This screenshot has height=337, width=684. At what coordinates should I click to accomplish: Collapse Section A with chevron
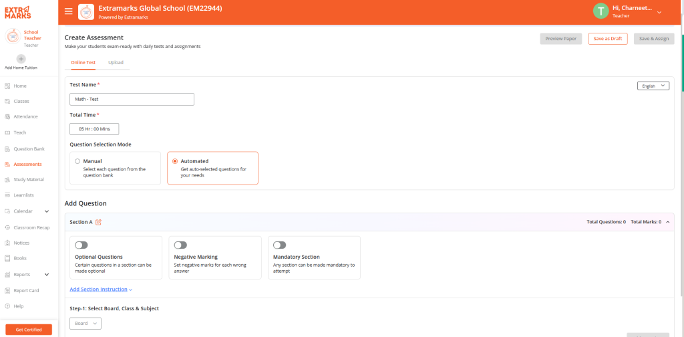click(668, 222)
